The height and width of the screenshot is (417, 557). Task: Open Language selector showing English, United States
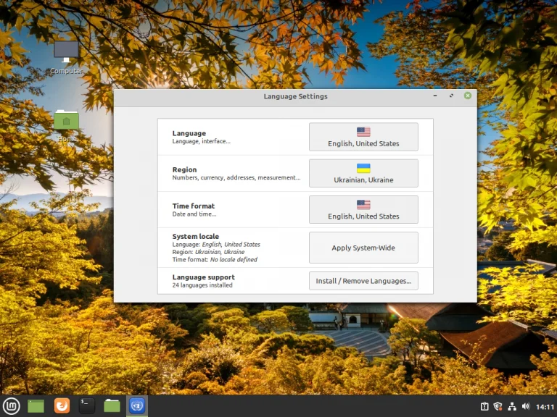[x=363, y=137]
